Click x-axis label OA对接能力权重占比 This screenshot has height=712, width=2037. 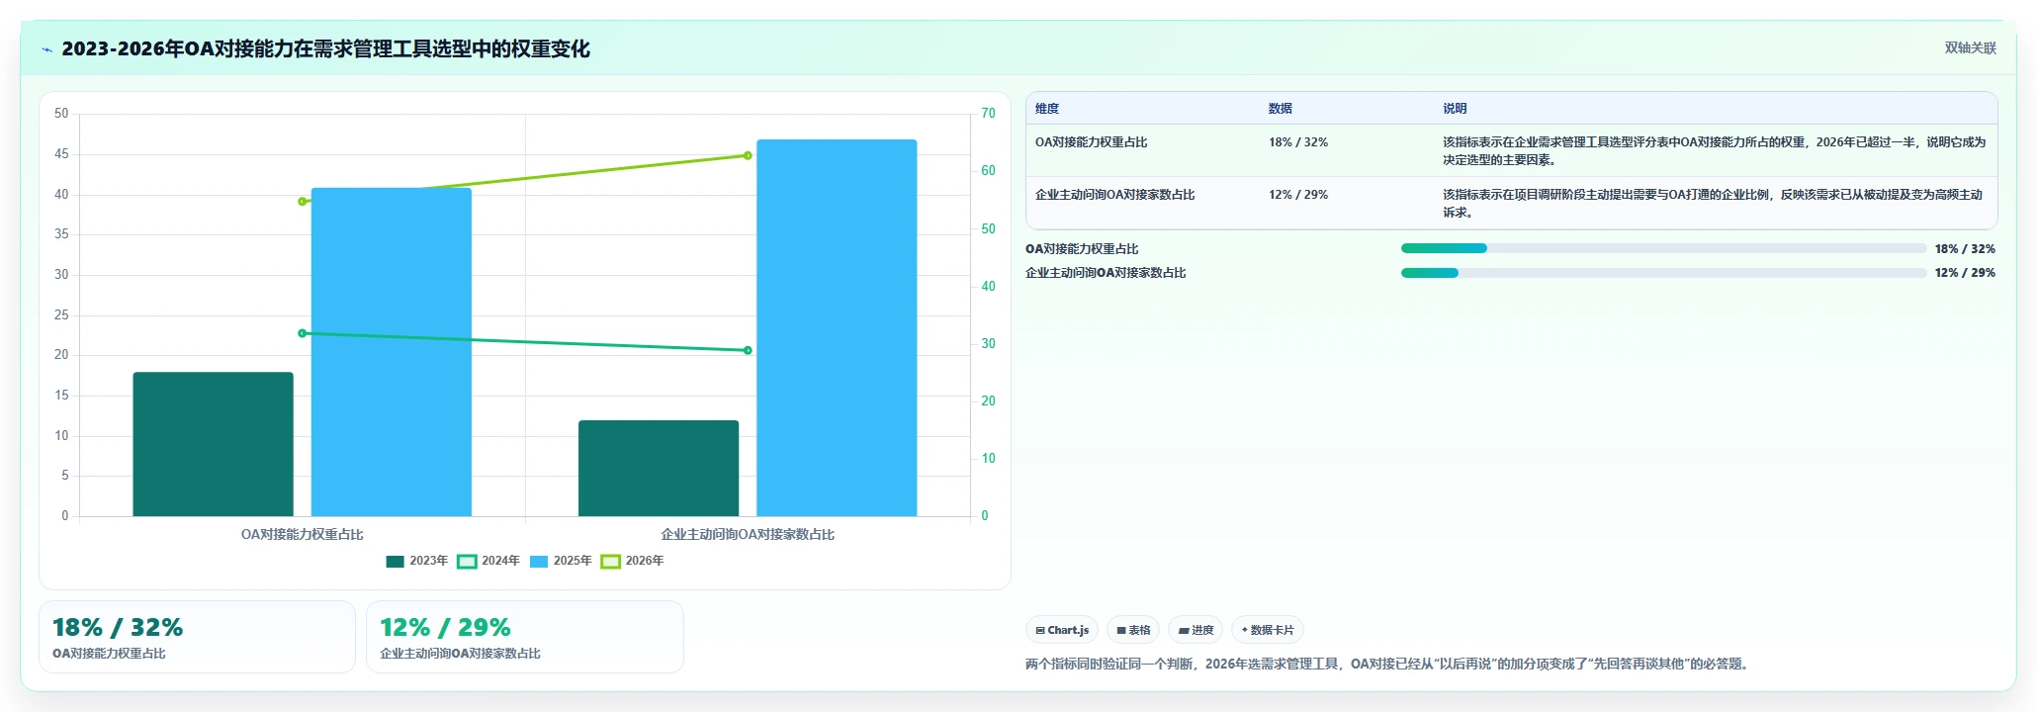(303, 534)
